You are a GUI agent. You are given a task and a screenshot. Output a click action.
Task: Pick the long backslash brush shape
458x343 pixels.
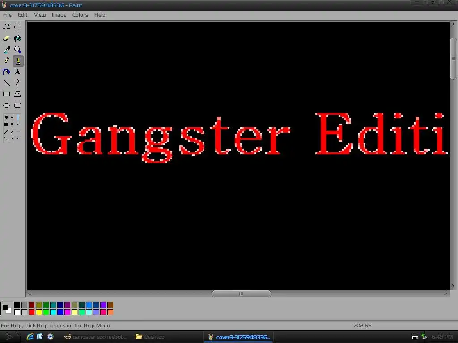[6, 139]
